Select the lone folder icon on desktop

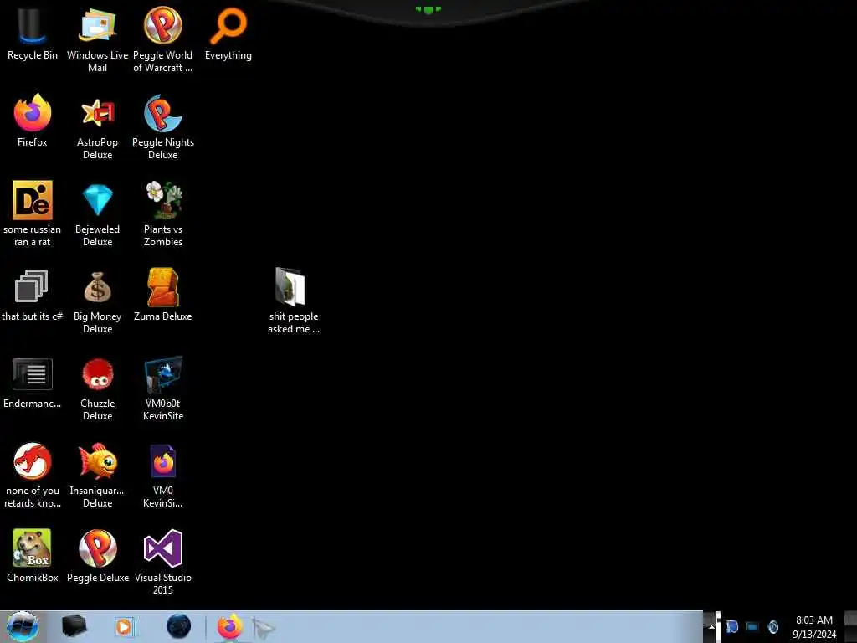pyautogui.click(x=294, y=301)
